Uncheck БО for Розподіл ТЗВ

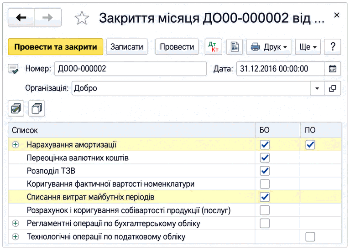tap(265, 171)
